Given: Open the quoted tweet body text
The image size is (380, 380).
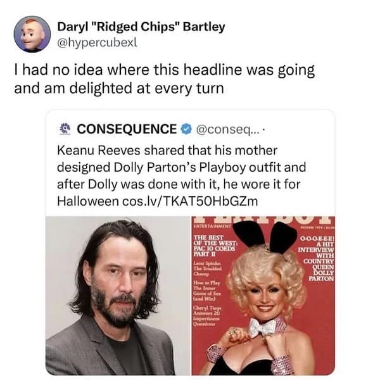Looking at the screenshot, I should [x=182, y=175].
